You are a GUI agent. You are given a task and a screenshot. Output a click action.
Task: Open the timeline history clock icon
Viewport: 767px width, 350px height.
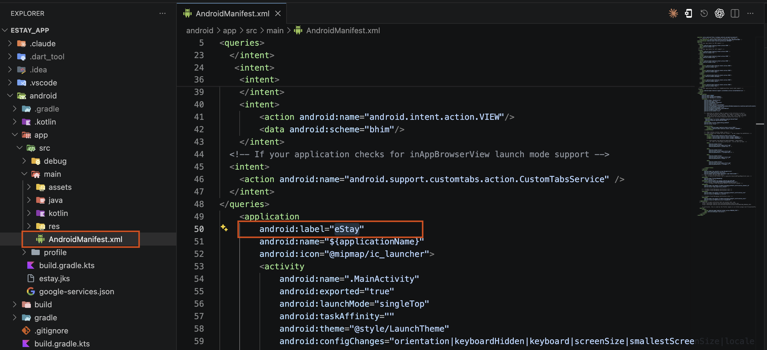[704, 13]
